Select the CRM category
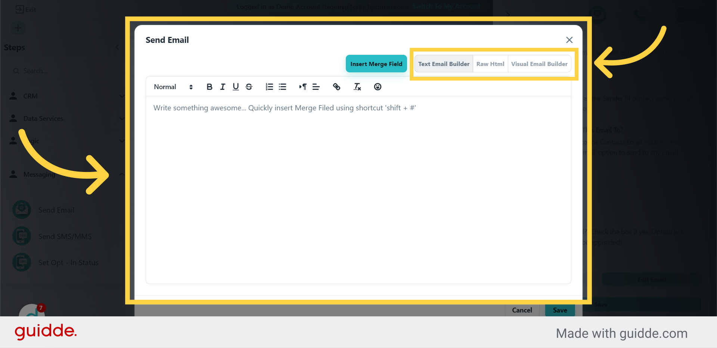 pos(30,96)
